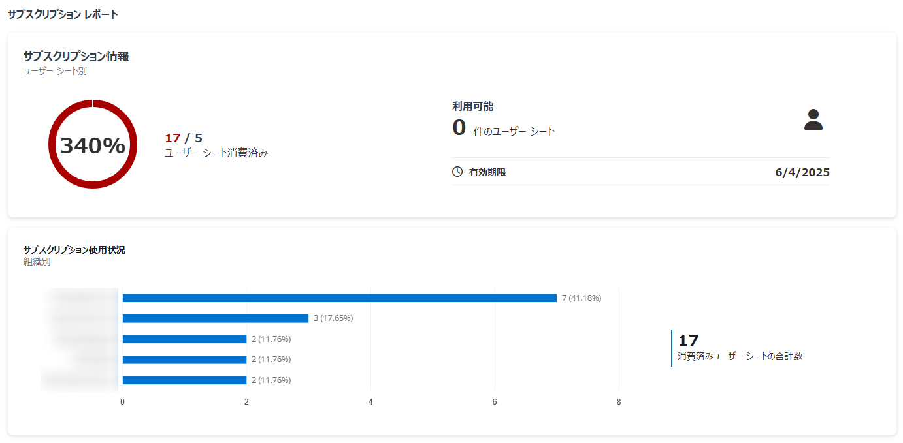
Task: Click the third bar from the top
Action: coord(184,339)
